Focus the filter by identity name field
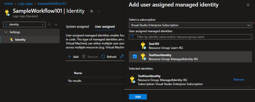This screenshot has height=102, width=255. [x=190, y=37]
